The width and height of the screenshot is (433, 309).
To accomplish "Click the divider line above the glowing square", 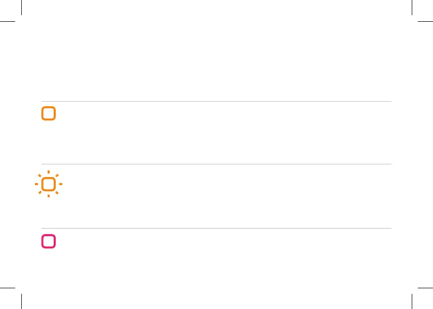I will [x=217, y=164].
